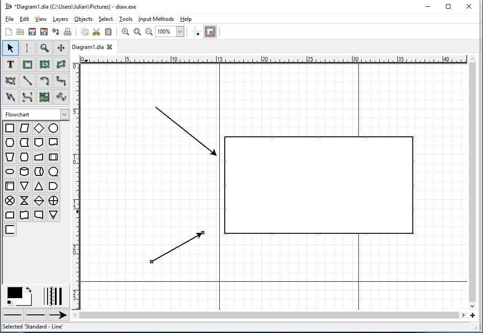
Task: Pick the Zigzag line tool
Action: [61, 81]
